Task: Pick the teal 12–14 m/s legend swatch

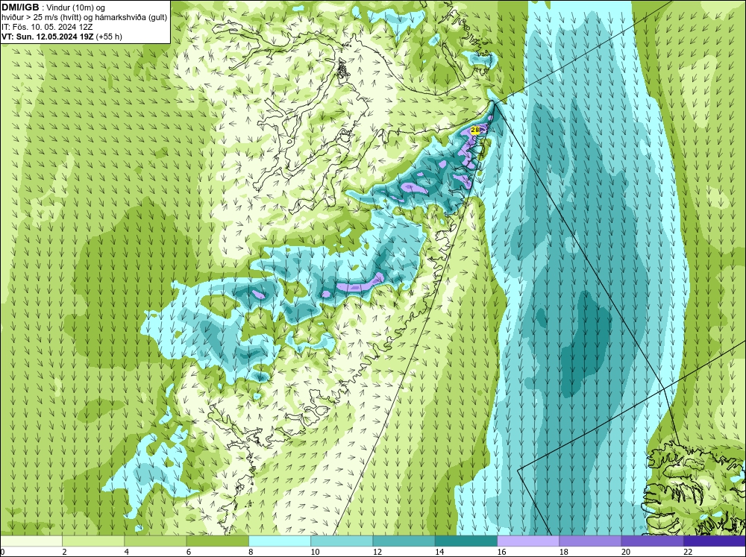Action: 404,541
